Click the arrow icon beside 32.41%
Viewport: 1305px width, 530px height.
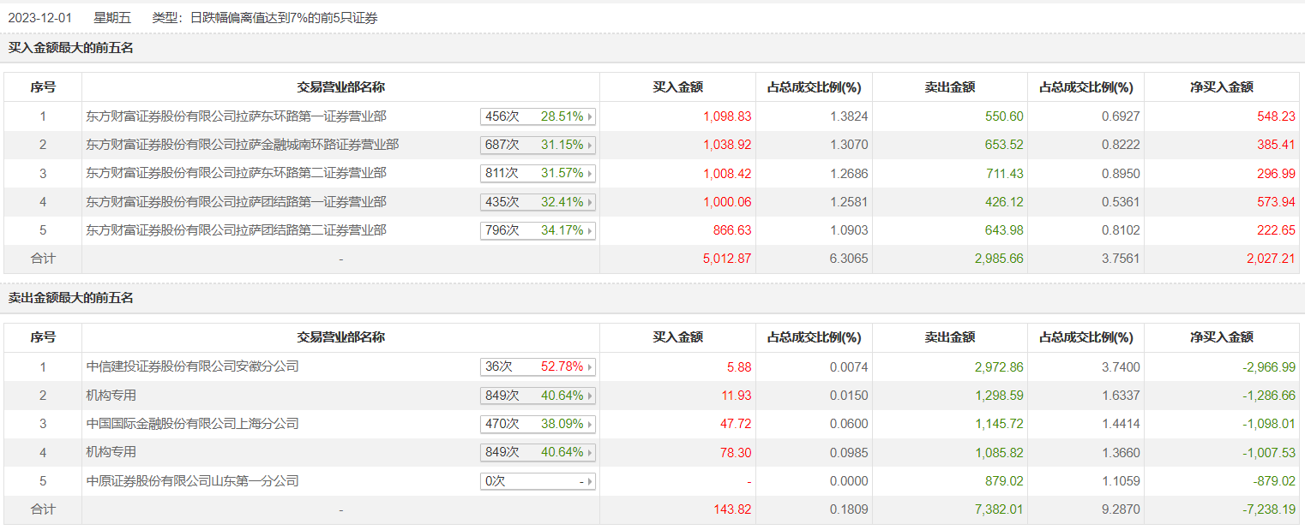(590, 202)
